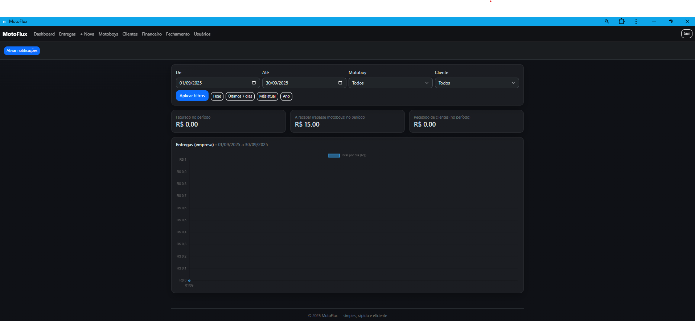Close the MotoFlux window
The height and width of the screenshot is (321, 695).
click(687, 21)
